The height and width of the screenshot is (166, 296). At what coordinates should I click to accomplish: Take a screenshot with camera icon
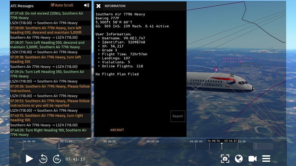tap(225, 159)
